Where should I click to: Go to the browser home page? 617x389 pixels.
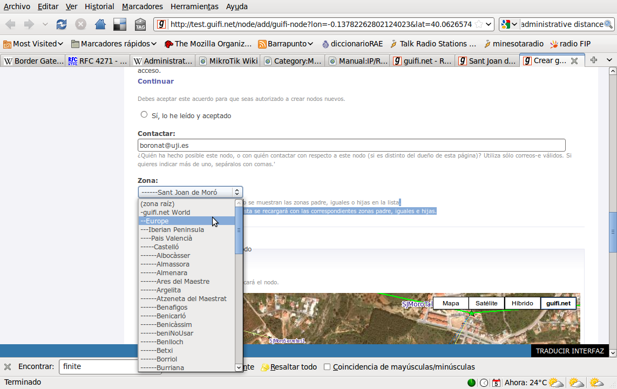click(x=100, y=24)
